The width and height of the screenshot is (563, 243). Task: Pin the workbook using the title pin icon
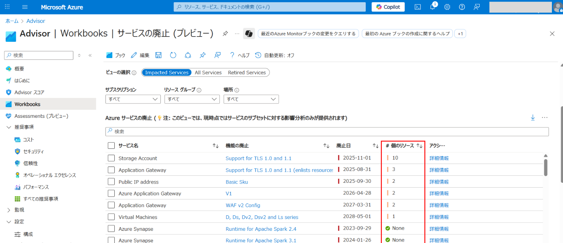point(225,34)
